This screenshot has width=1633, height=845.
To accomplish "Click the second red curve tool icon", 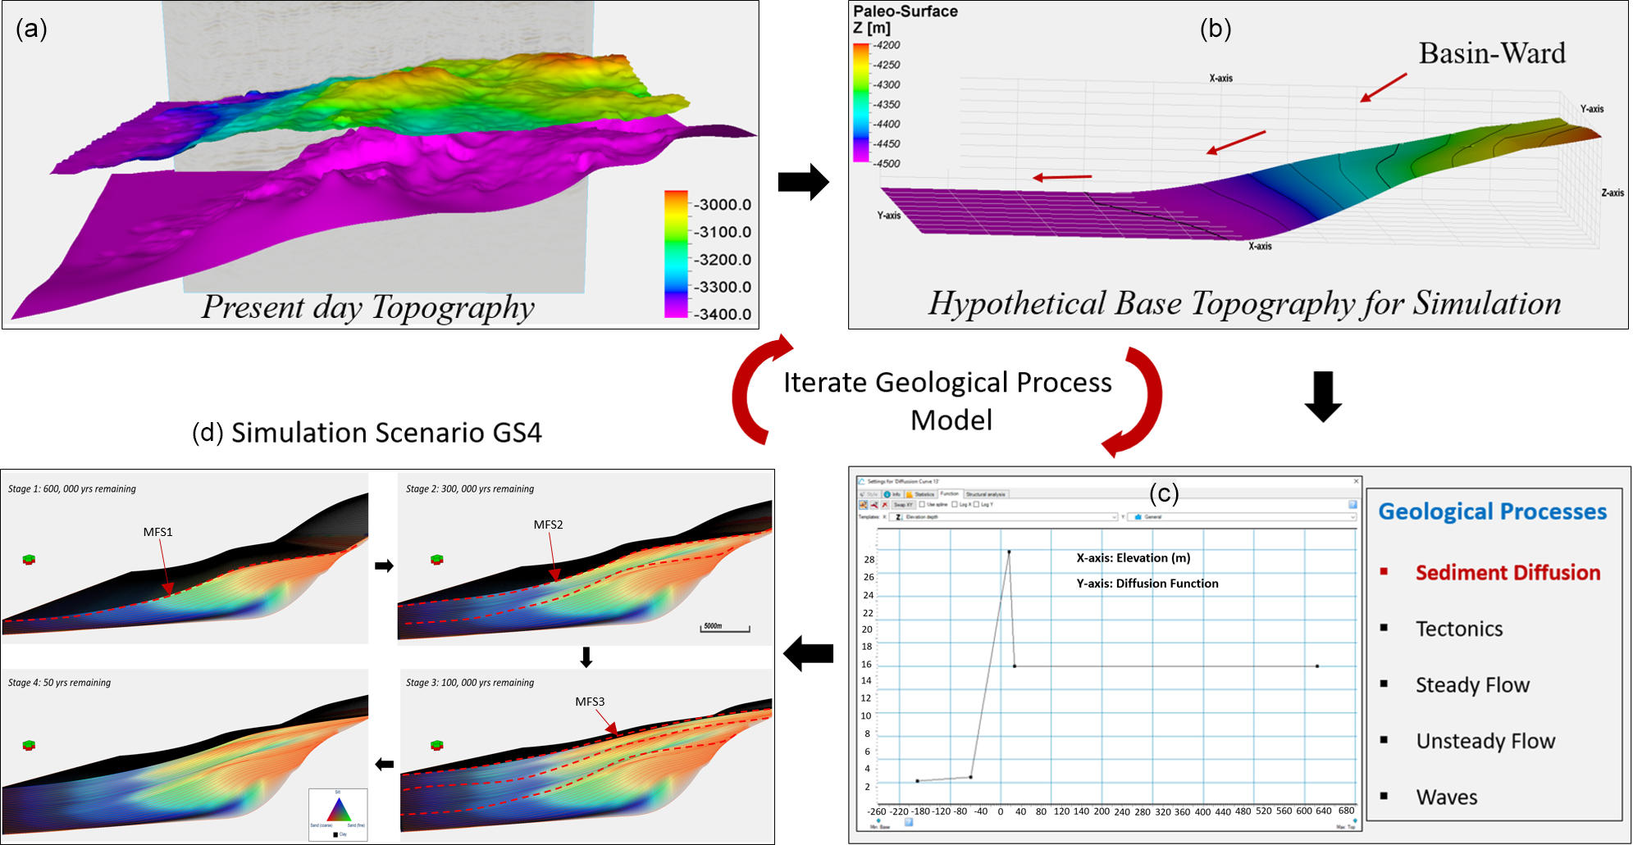I will tap(874, 505).
